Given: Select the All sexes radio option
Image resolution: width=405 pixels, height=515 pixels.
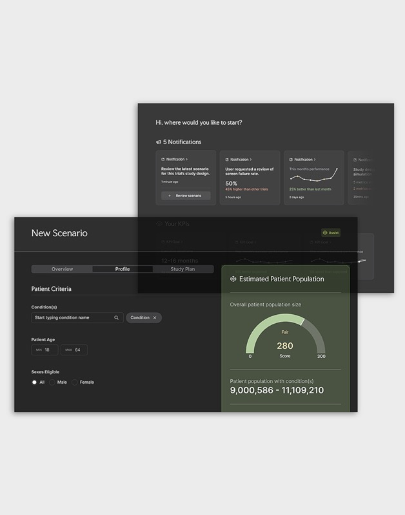Looking at the screenshot, I should point(34,382).
